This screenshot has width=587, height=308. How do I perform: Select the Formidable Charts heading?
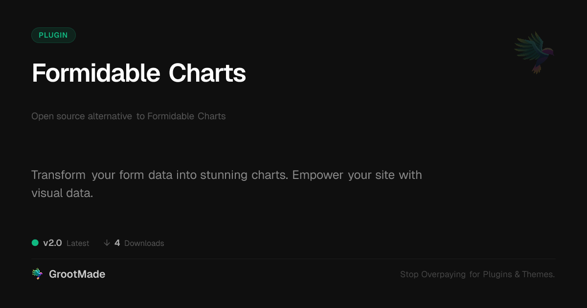[x=138, y=73]
